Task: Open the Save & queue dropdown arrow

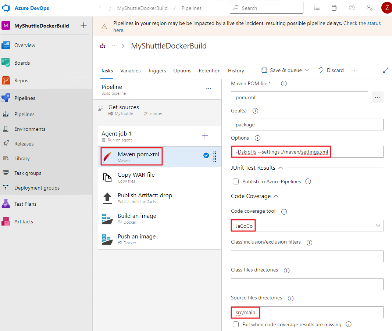Action: pos(307,71)
